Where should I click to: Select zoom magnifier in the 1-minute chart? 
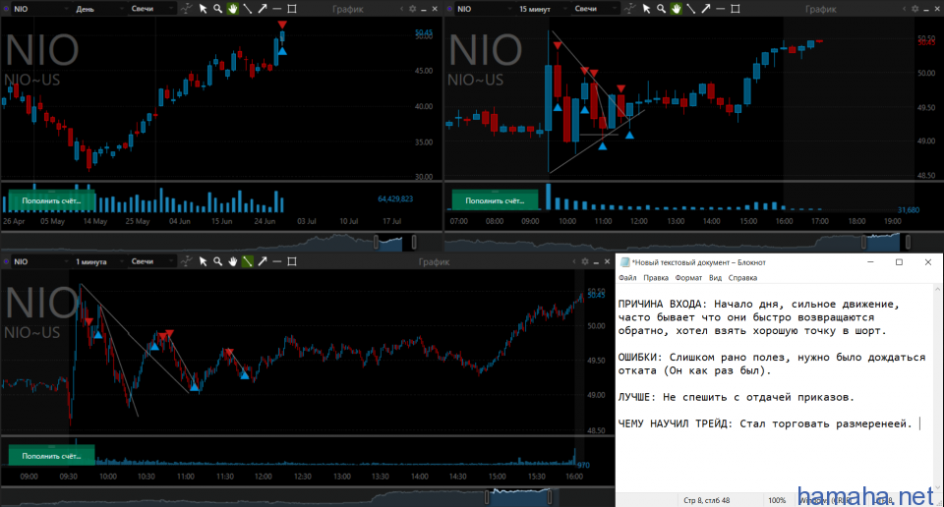(x=218, y=261)
